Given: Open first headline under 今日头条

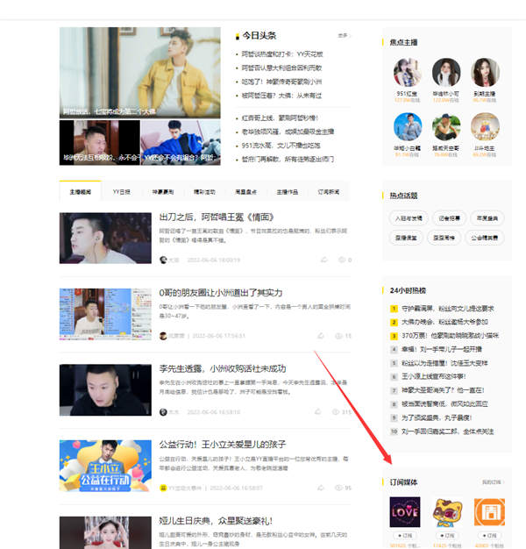Looking at the screenshot, I should pos(282,53).
